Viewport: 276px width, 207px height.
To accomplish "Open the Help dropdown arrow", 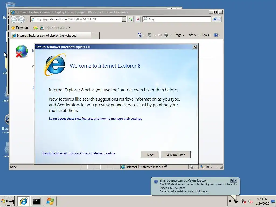I will pos(219,35).
